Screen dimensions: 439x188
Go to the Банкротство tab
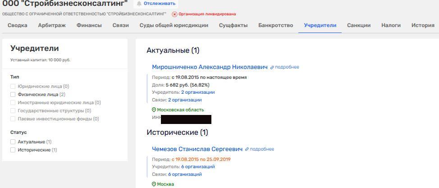tap(275, 25)
